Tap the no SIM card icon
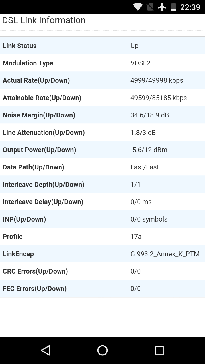 pos(150,7)
